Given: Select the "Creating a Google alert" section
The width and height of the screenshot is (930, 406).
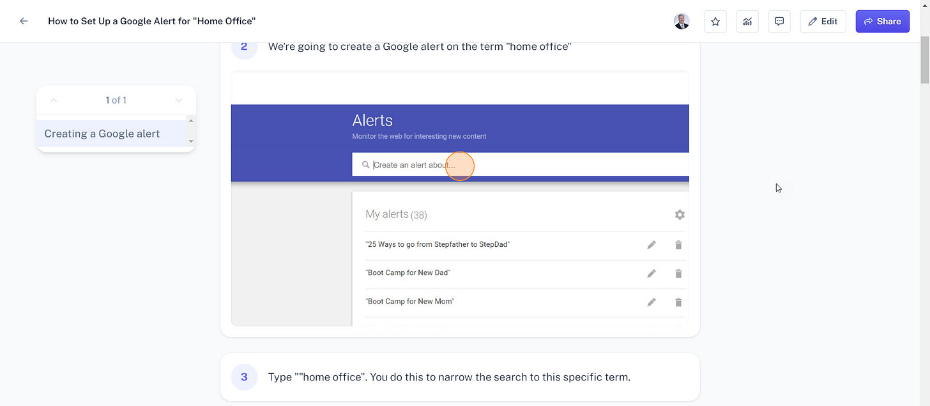Looking at the screenshot, I should (x=111, y=134).
